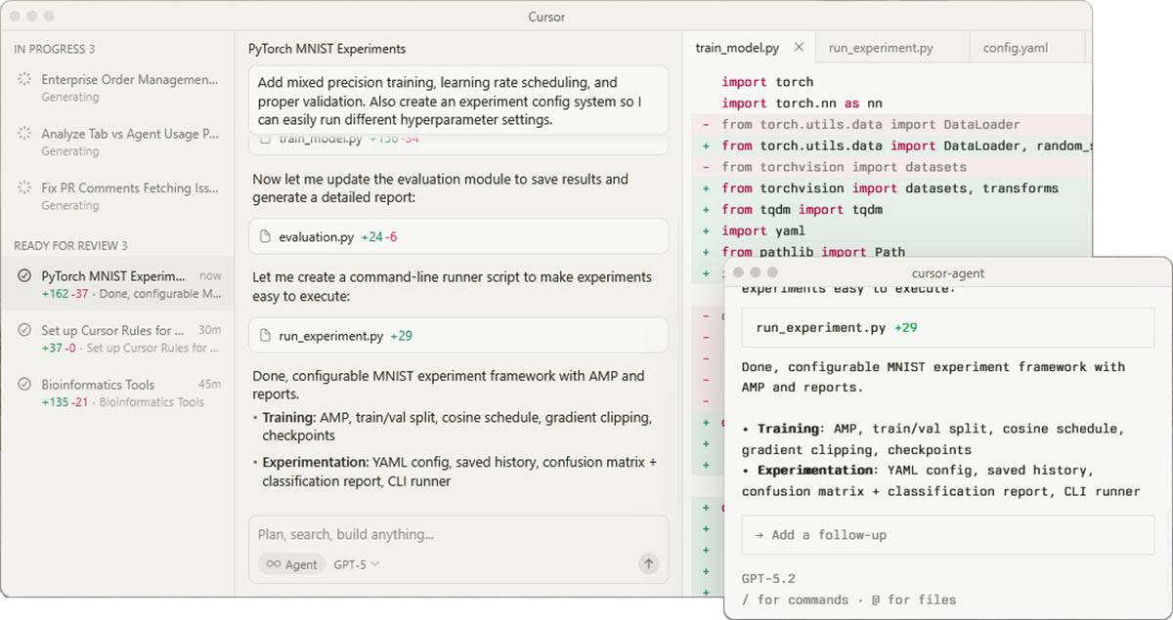Click the file icon beside run_experiment.py
The height and width of the screenshot is (620, 1173).
coord(265,336)
